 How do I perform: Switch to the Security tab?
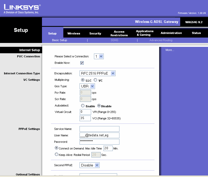[x=95, y=33]
